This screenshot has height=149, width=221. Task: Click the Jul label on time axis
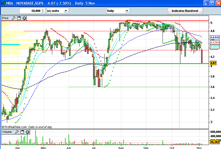(93, 148)
